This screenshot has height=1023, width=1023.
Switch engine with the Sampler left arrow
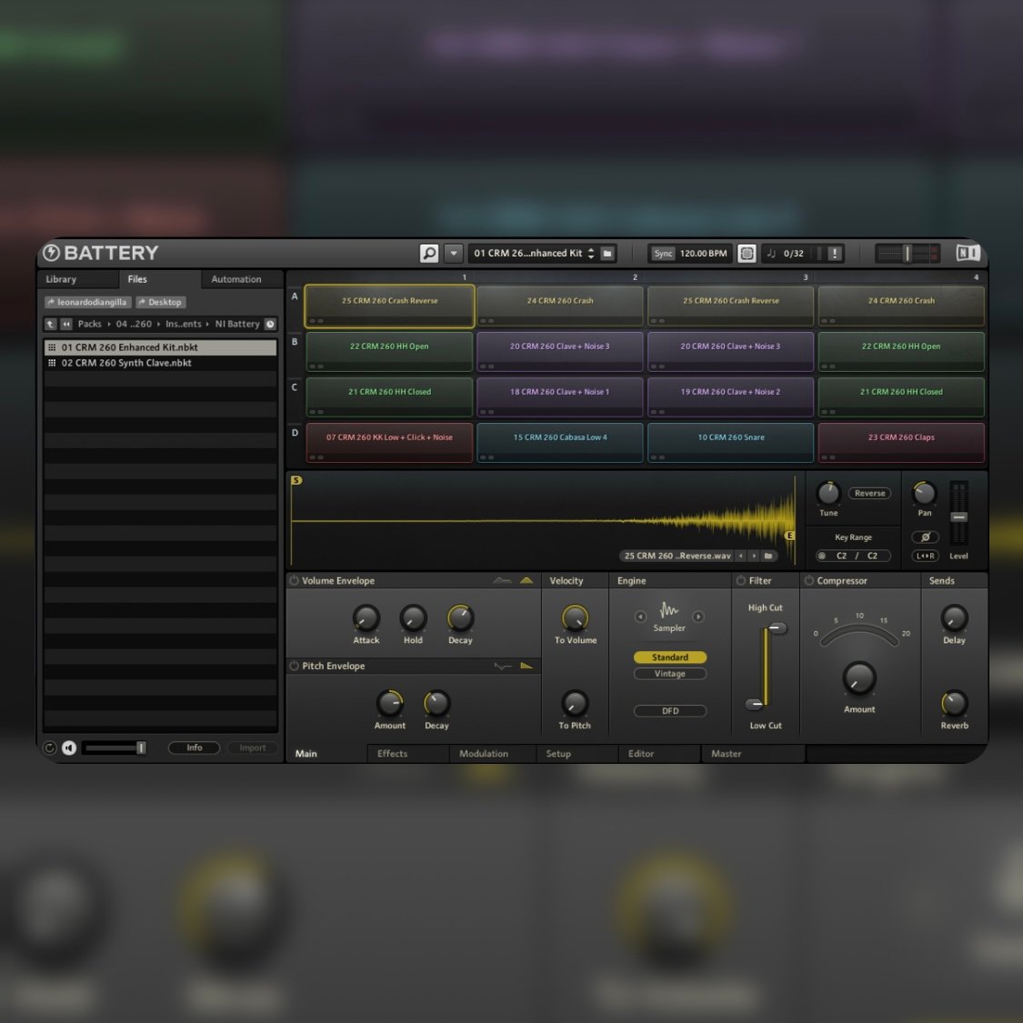pyautogui.click(x=640, y=617)
